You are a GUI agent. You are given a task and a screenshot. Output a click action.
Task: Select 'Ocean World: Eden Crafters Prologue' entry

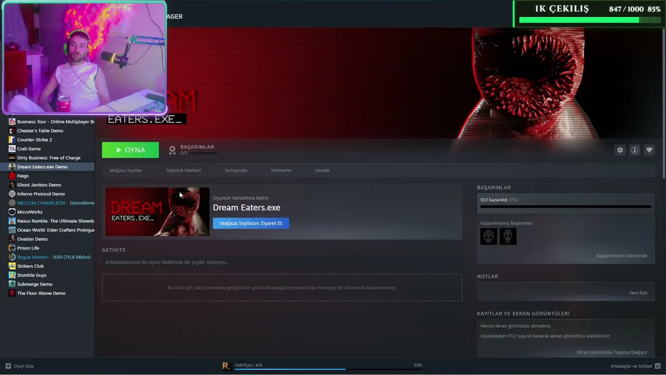tap(47, 230)
